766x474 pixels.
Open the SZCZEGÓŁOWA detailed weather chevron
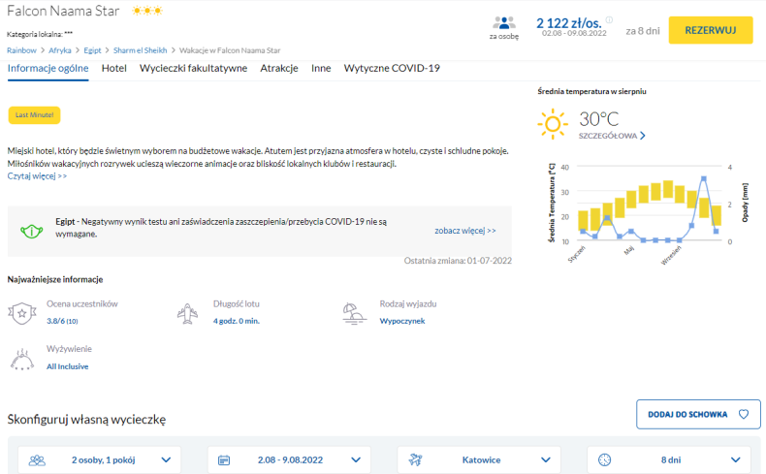tap(643, 136)
